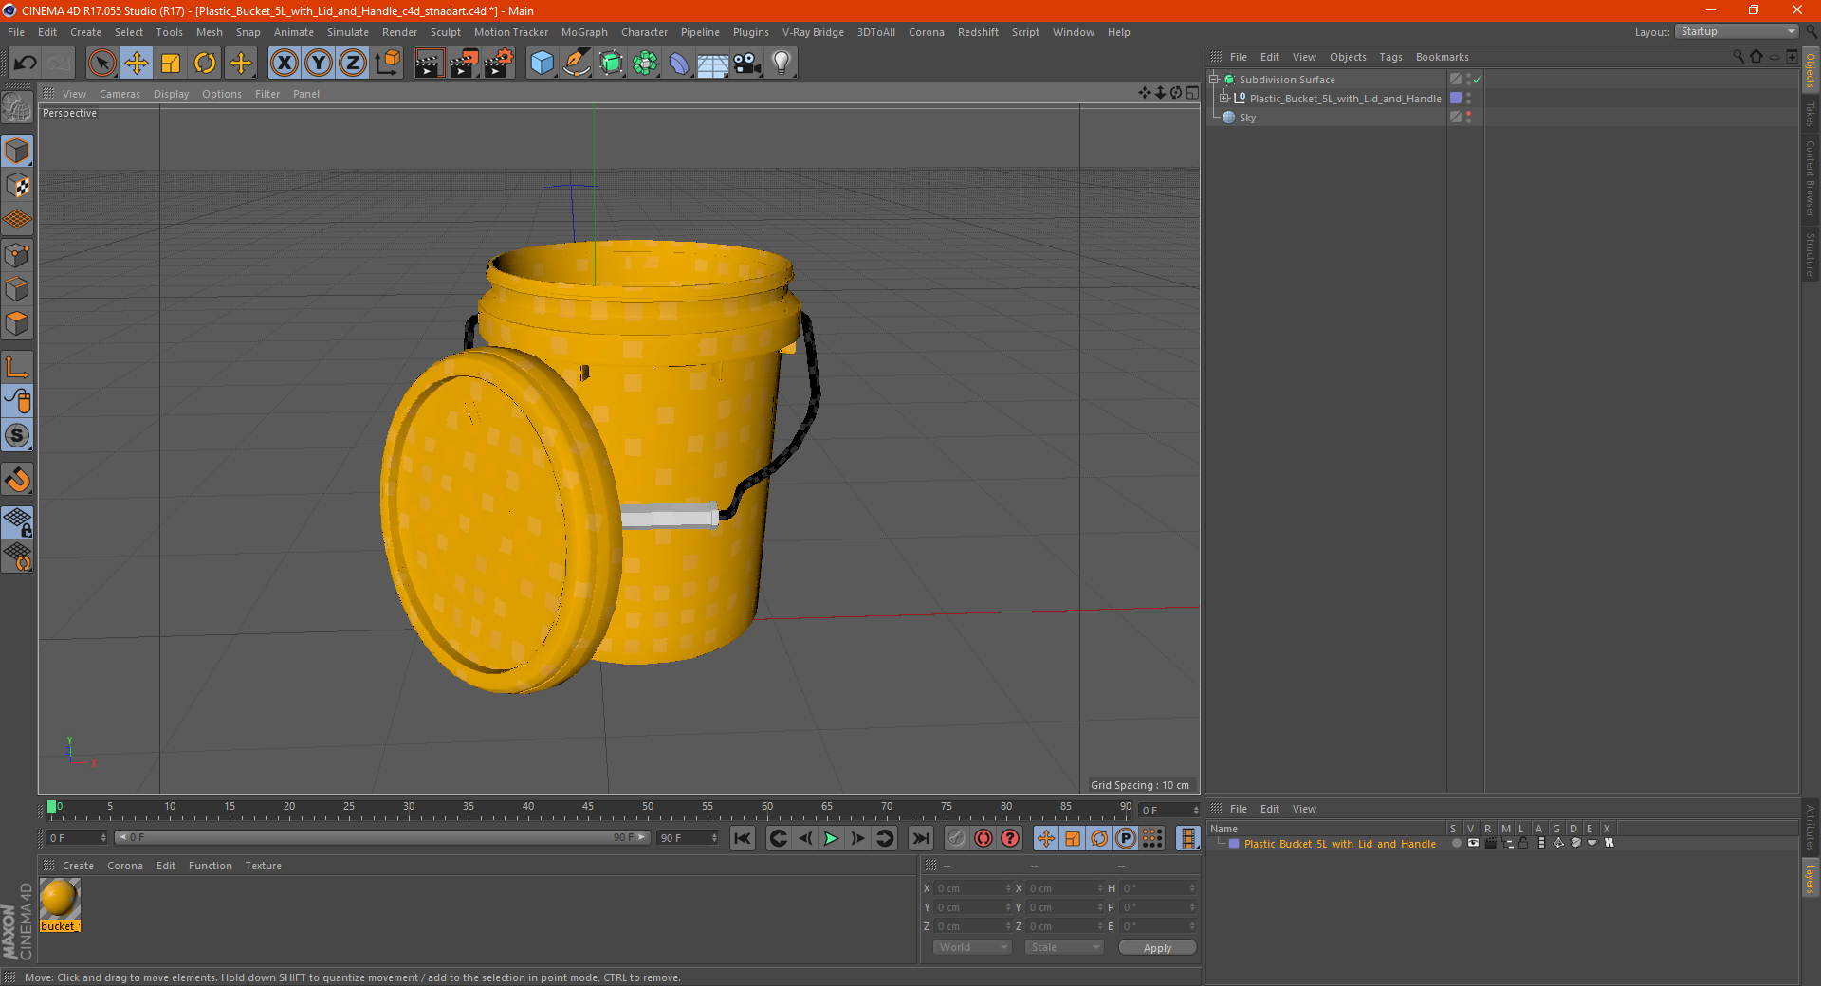1821x986 pixels.
Task: Open material manager Texture menu
Action: pos(263,866)
